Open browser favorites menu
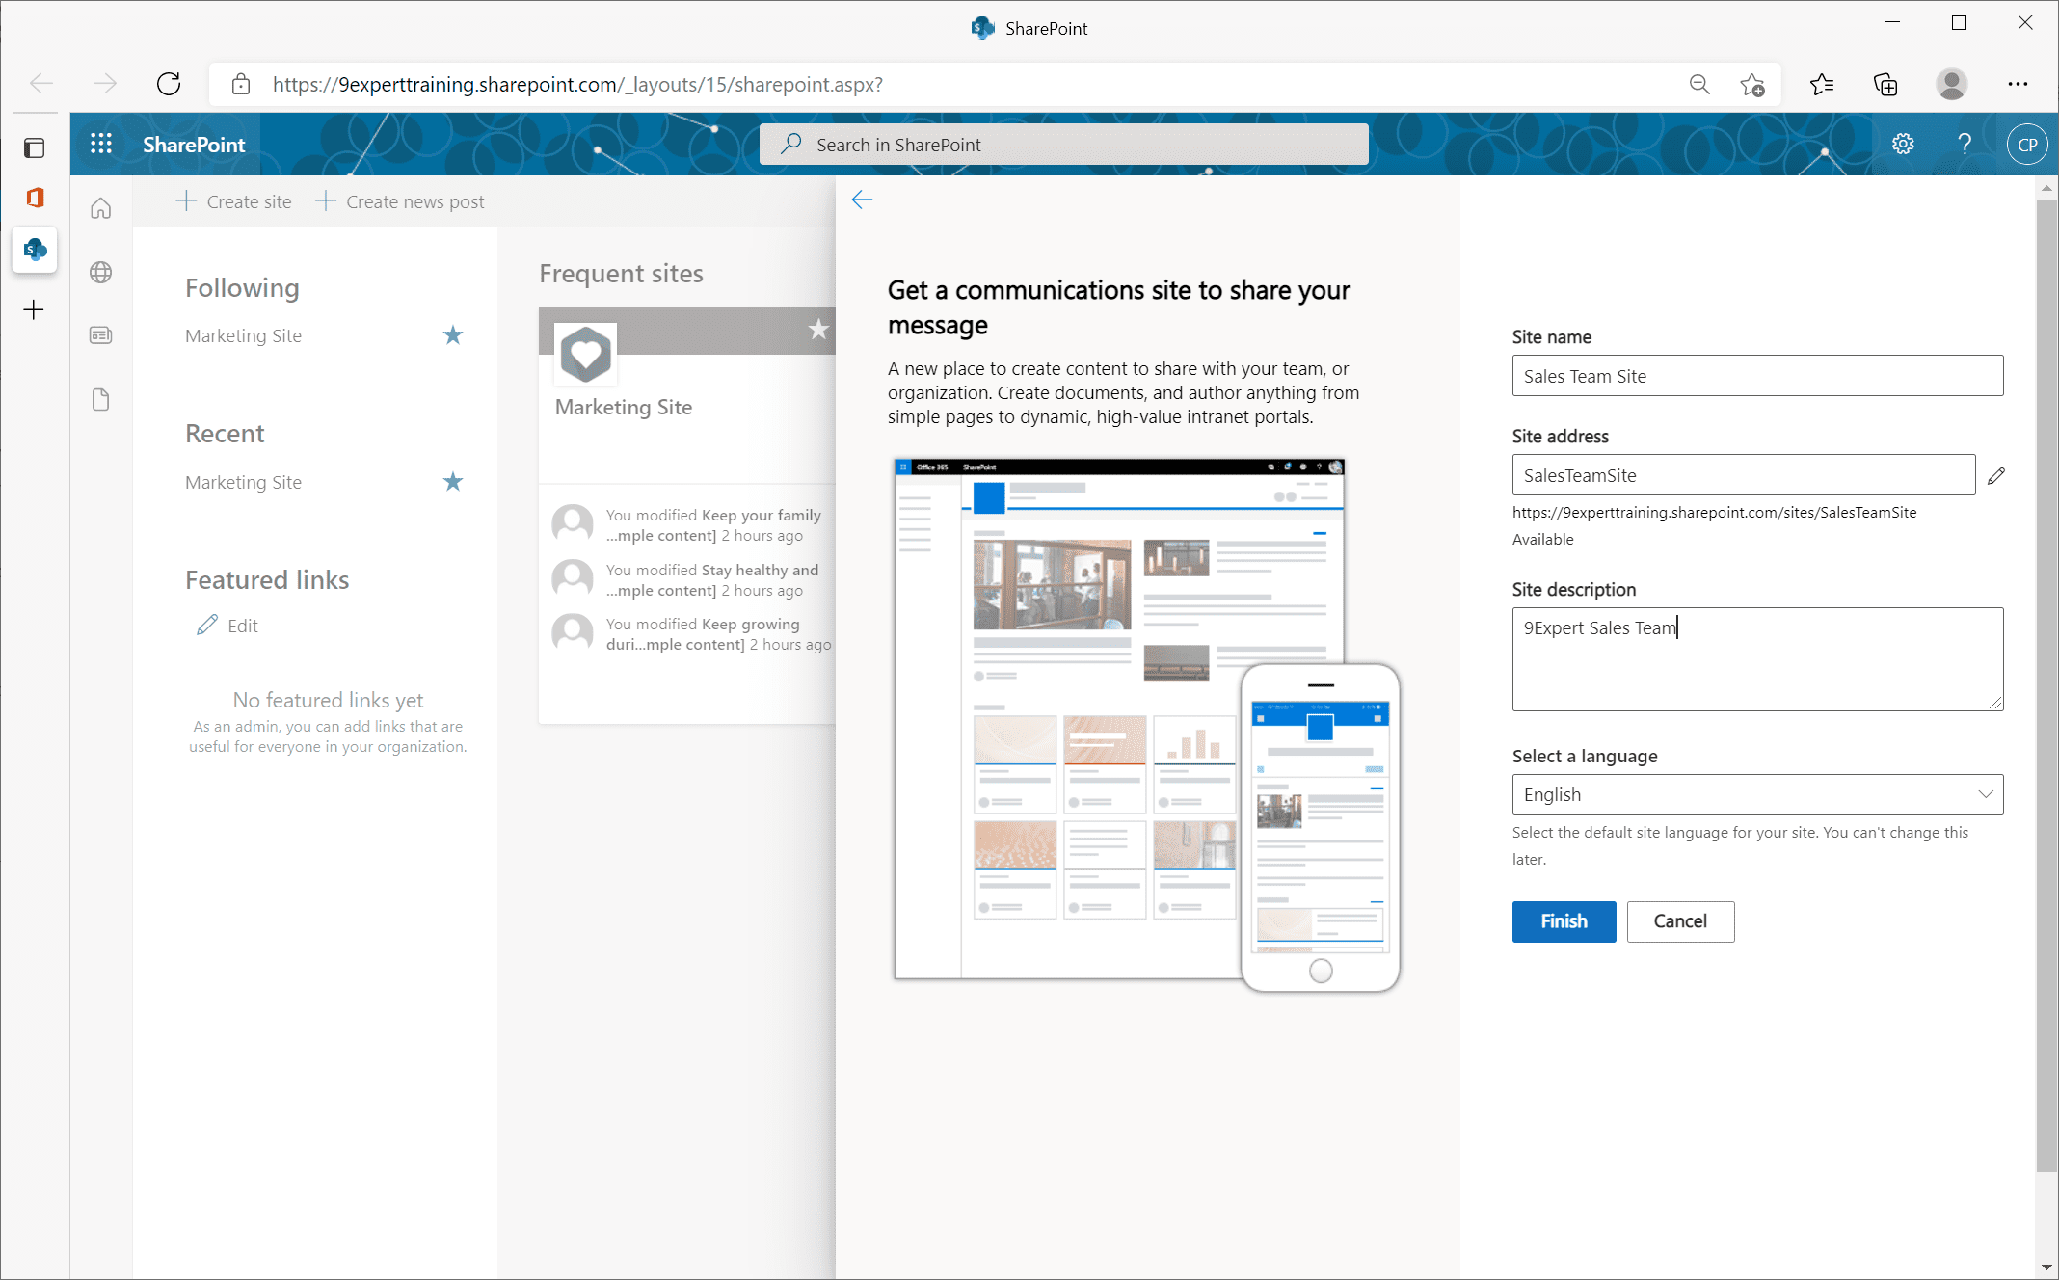 [1822, 85]
